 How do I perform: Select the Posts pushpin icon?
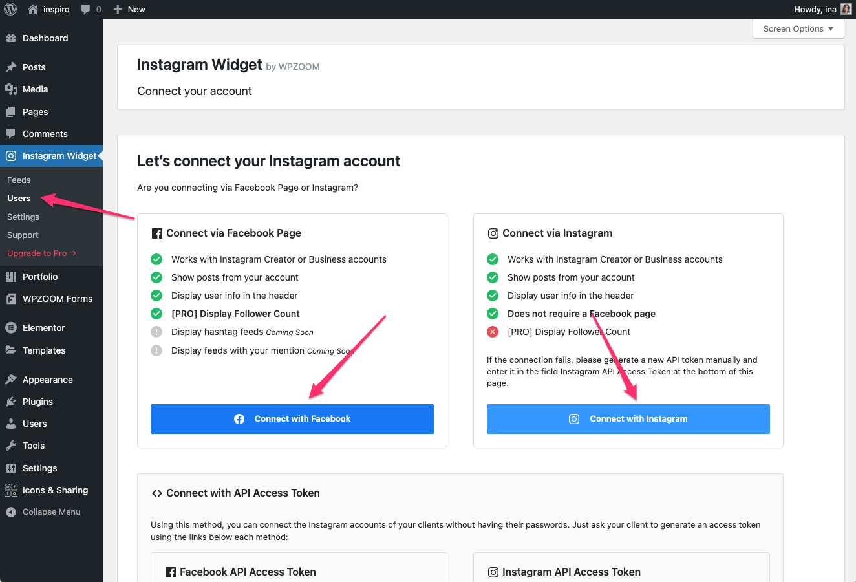(11, 67)
